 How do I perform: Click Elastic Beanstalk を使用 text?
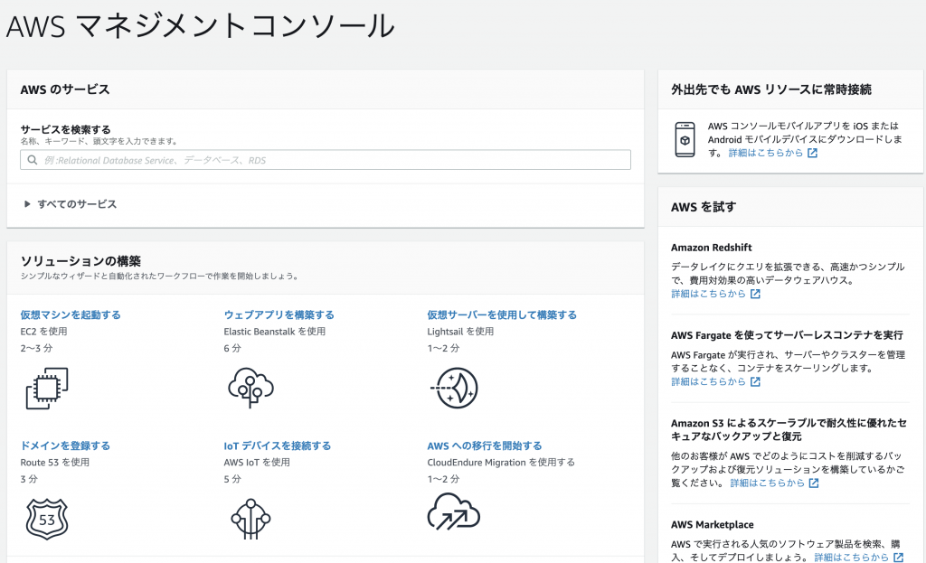274,332
